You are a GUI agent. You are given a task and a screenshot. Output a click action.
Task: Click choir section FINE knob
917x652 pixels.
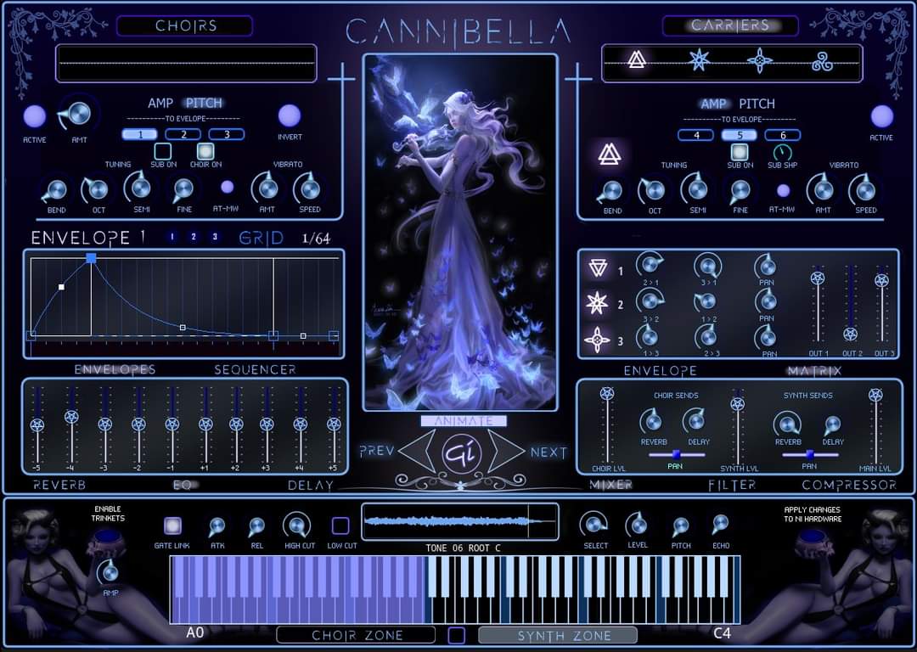183,188
